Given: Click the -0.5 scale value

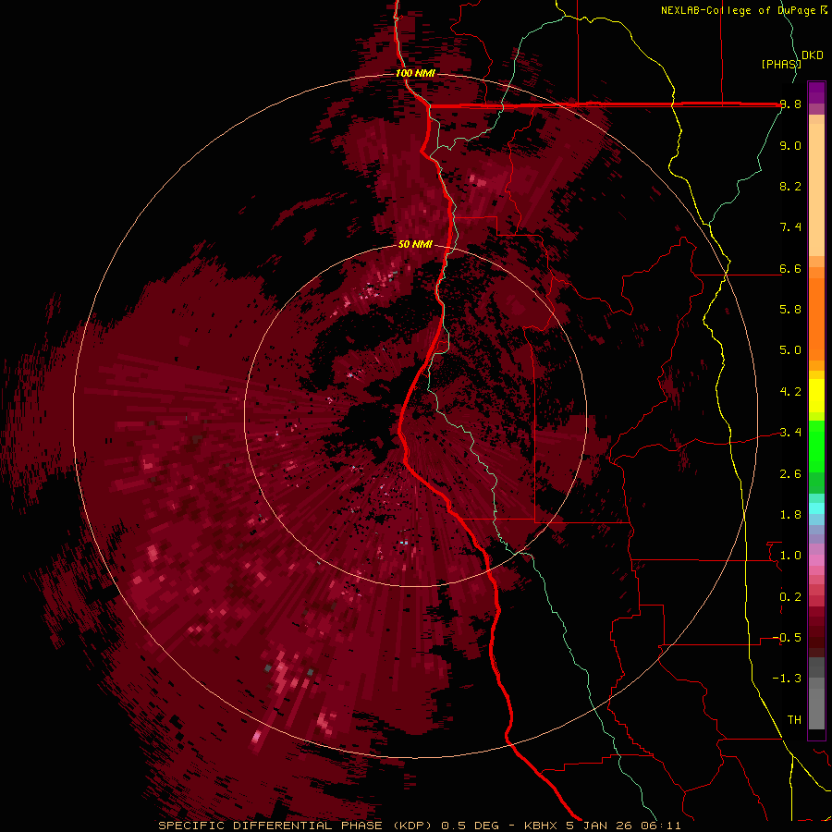Looking at the screenshot, I should (787, 638).
